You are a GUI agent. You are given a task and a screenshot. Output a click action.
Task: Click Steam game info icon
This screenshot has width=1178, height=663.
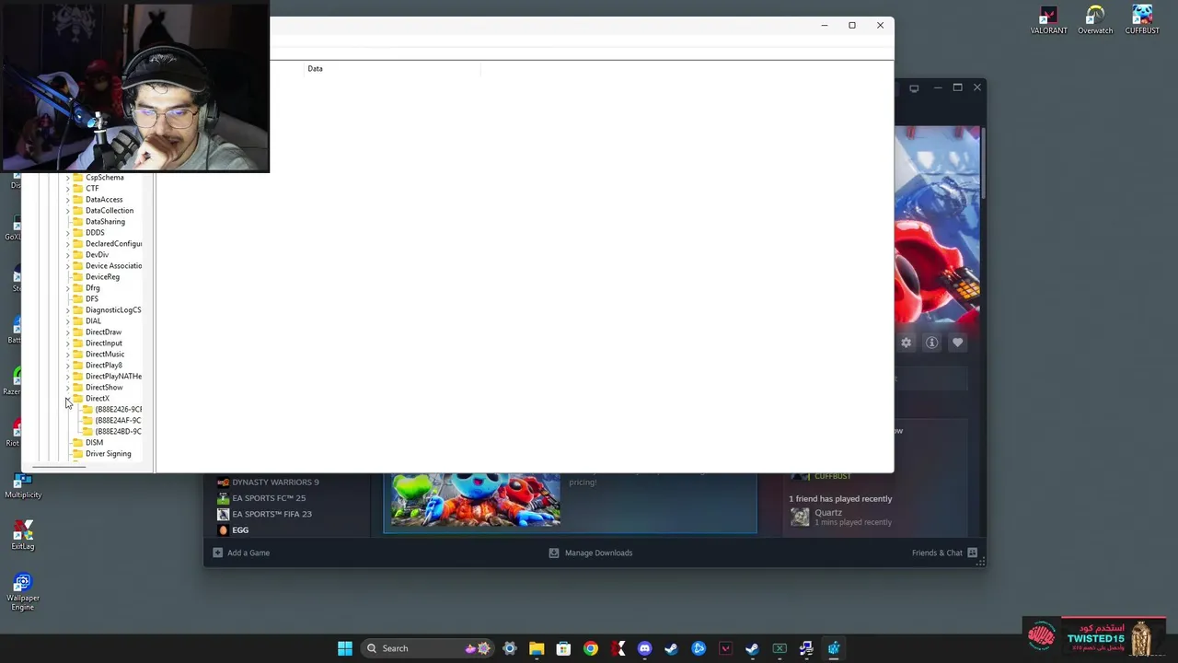click(x=932, y=343)
